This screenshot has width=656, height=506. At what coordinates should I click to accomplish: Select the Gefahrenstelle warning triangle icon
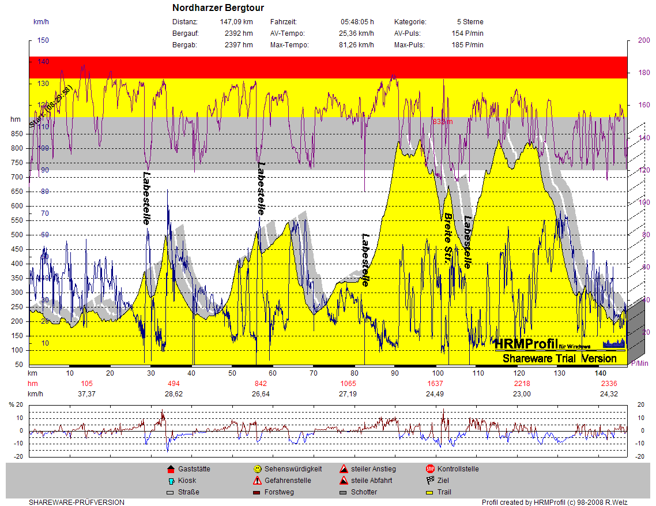pyautogui.click(x=257, y=481)
